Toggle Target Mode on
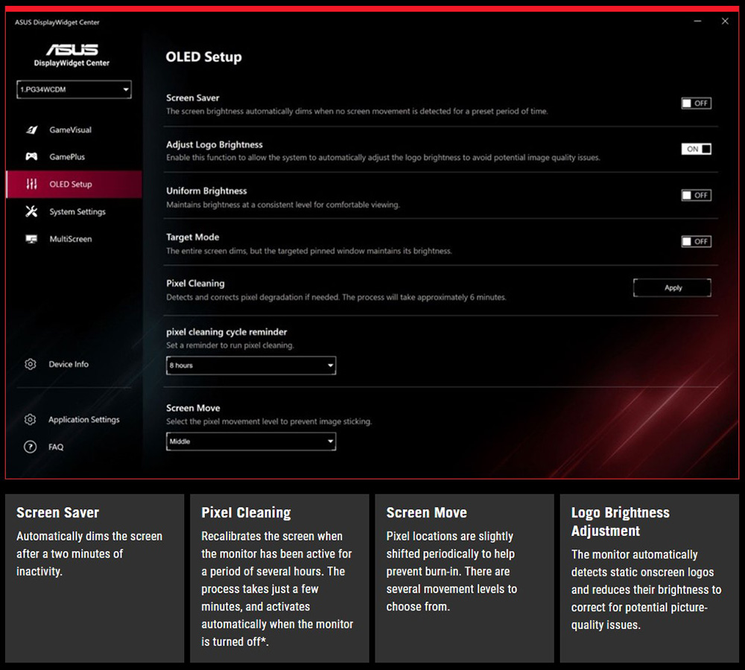 pos(695,241)
